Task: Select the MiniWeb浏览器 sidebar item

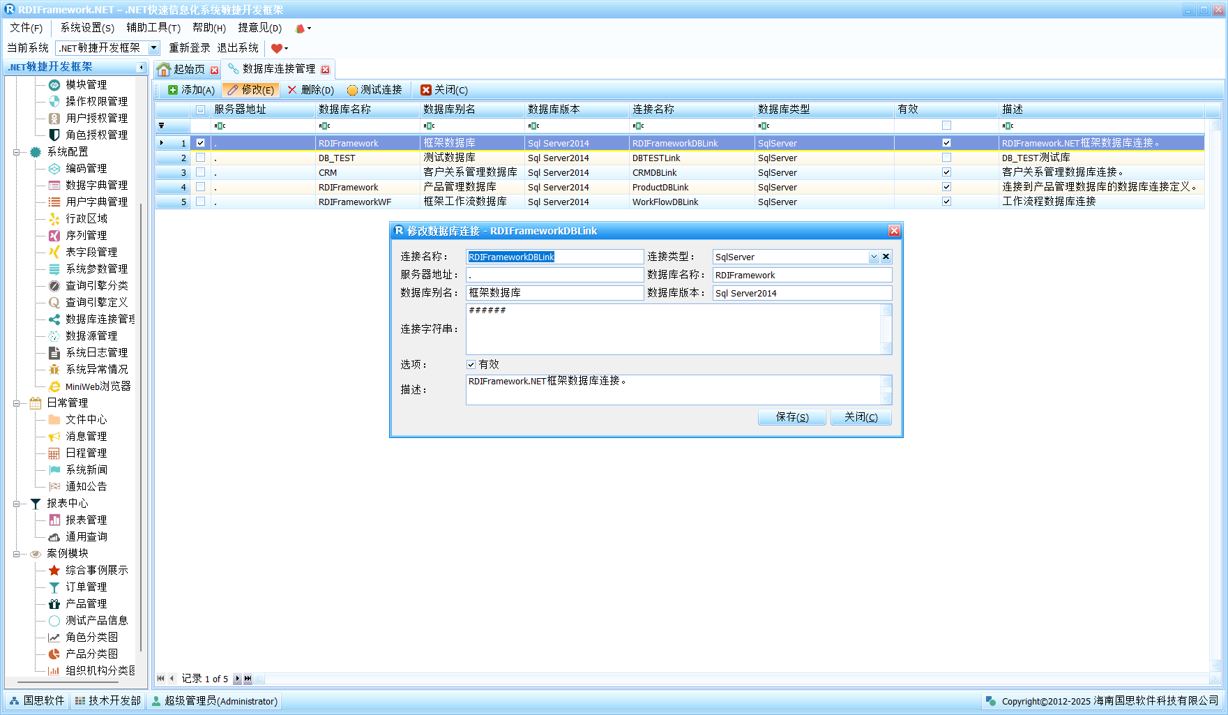Action: (x=98, y=386)
